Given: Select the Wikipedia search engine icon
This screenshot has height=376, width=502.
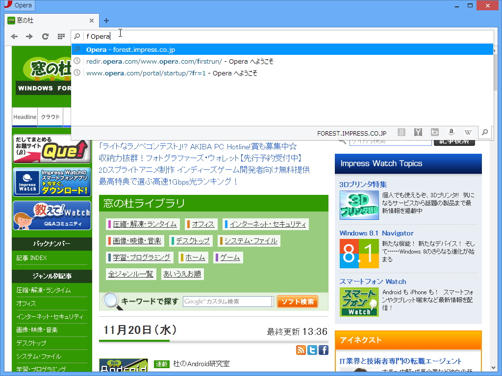Looking at the screenshot, I should [468, 132].
